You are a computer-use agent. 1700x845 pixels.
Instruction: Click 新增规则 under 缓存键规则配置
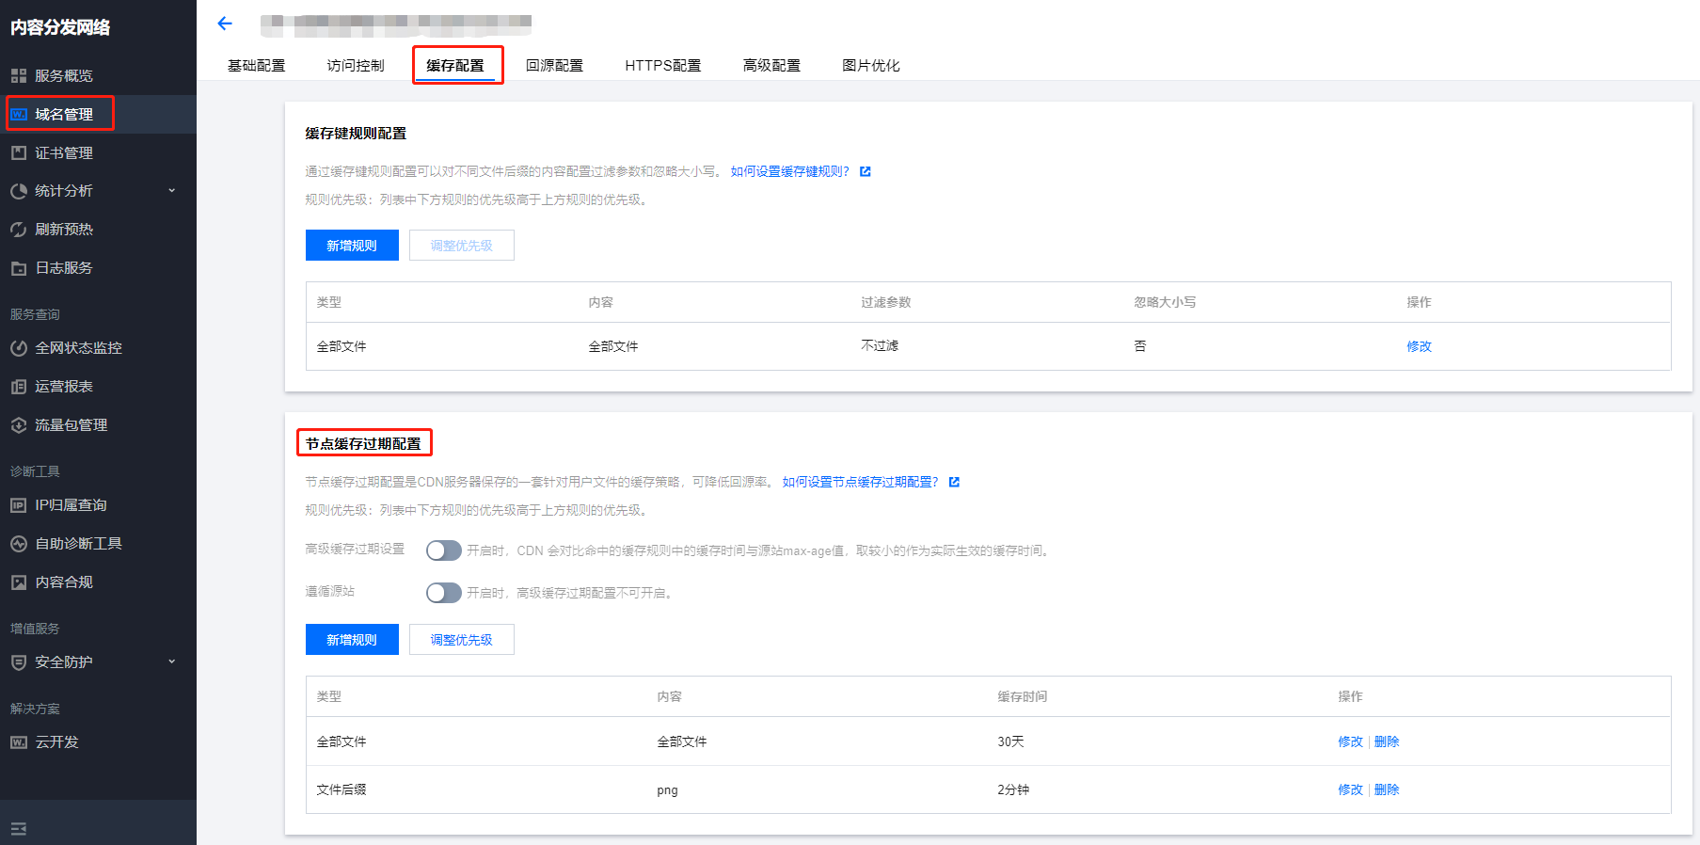click(x=352, y=246)
